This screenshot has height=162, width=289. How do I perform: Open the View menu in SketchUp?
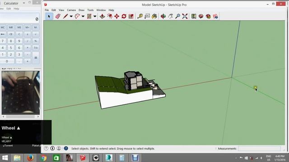61,10
